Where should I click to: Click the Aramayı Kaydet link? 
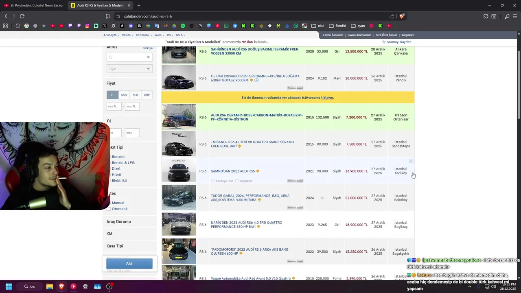pos(398,42)
